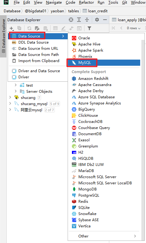This screenshot has width=146, height=243.
Task: Click the Collapse All icon
Action: (x=87, y=20)
